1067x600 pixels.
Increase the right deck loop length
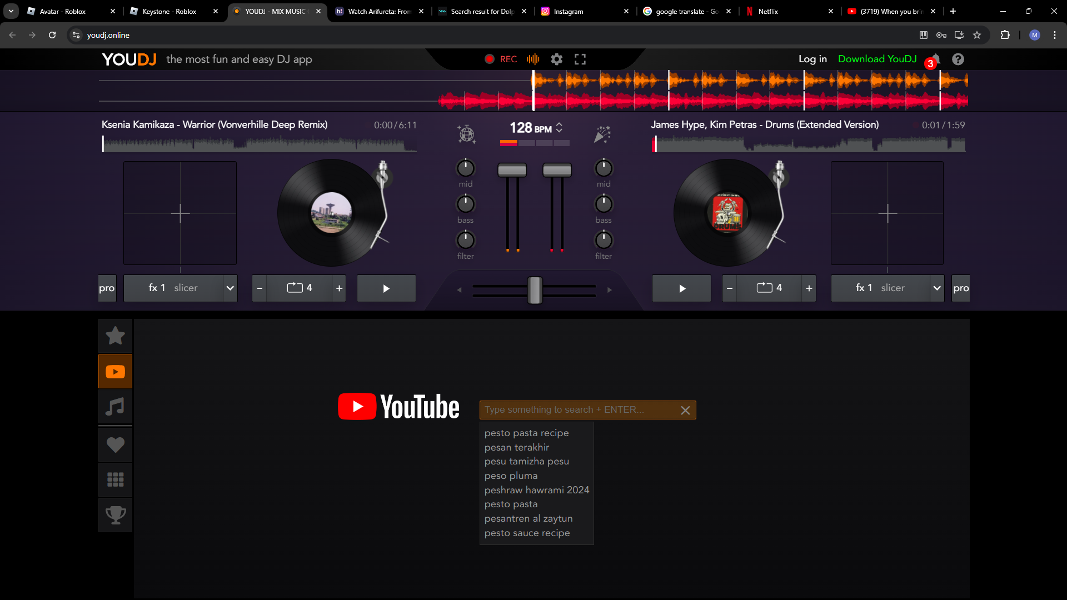coord(809,288)
